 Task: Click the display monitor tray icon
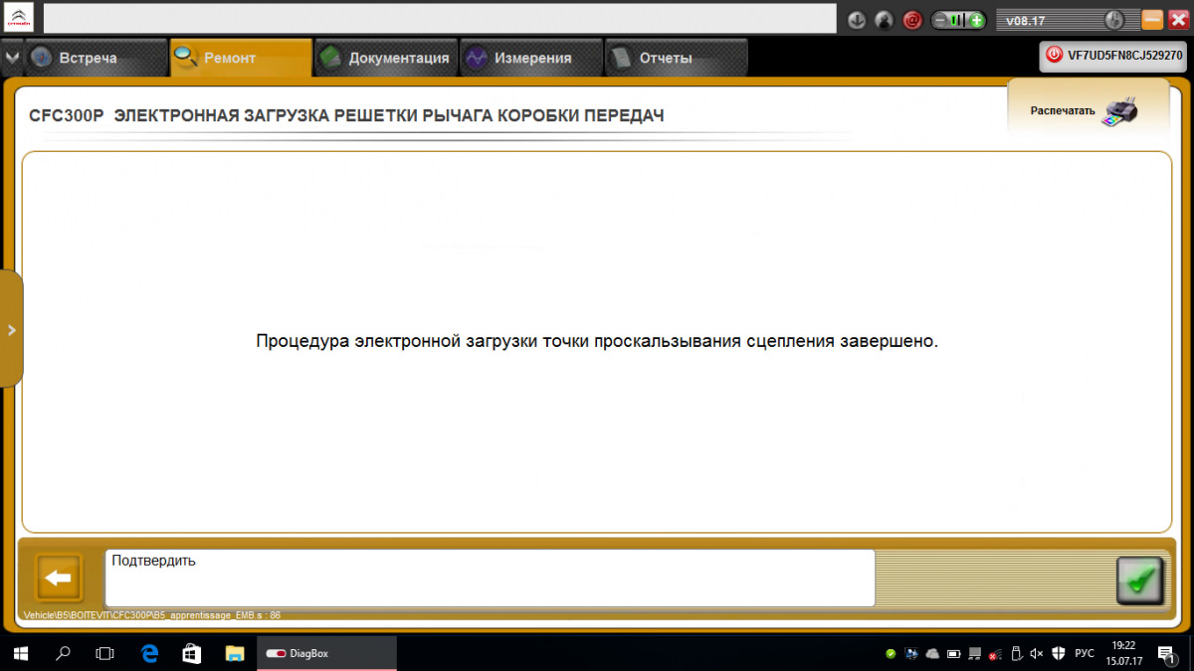click(x=911, y=653)
